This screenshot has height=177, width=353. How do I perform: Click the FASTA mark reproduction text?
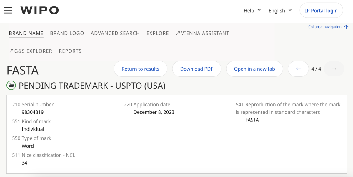[252, 120]
